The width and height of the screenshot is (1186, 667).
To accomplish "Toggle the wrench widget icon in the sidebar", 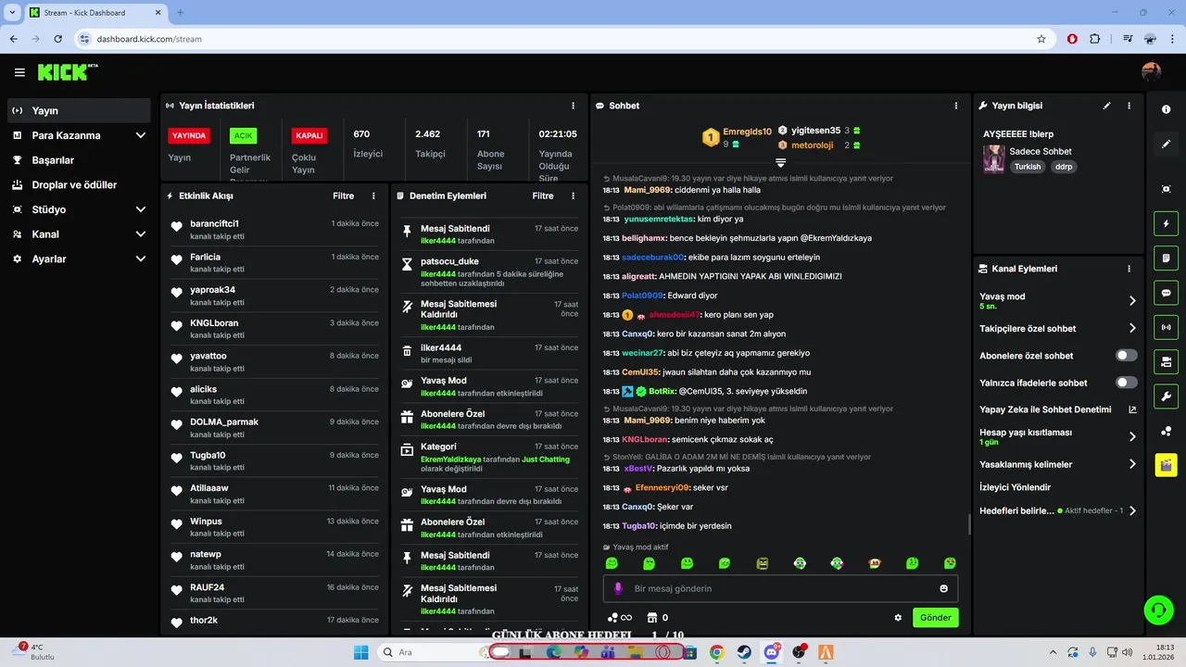I will pyautogui.click(x=1166, y=396).
